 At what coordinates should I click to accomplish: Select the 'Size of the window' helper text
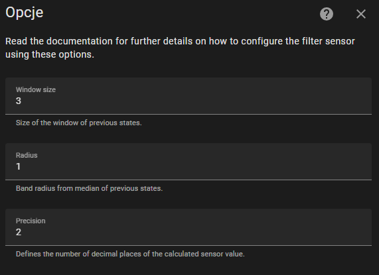coord(78,123)
